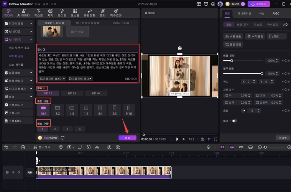Zoom out the timeline with minus icon
The height and width of the screenshot is (192, 291).
click(260, 147)
